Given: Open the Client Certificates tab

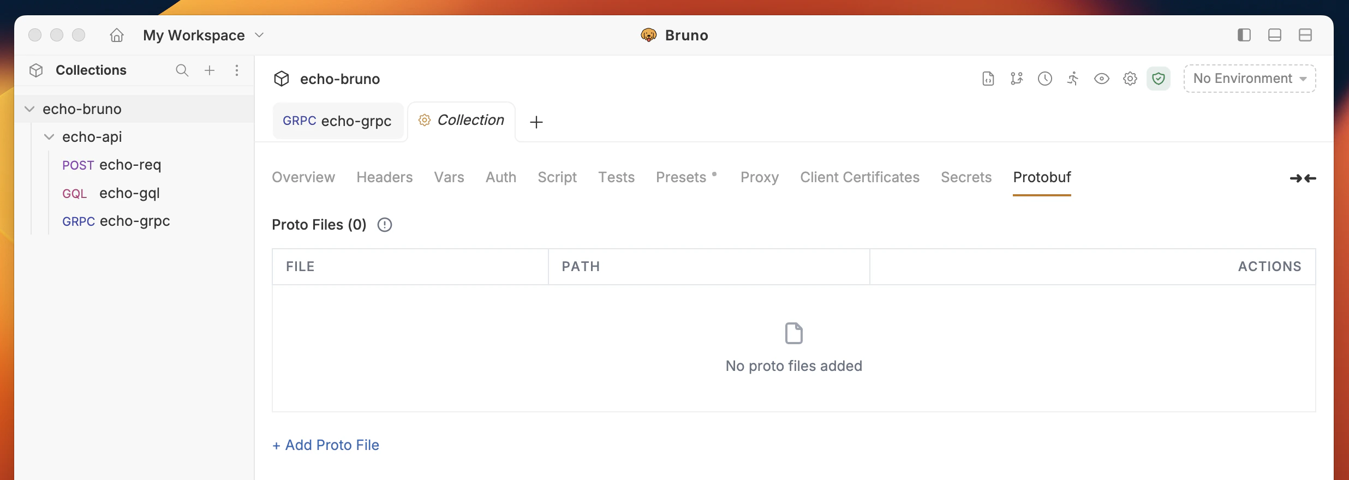Looking at the screenshot, I should (860, 177).
